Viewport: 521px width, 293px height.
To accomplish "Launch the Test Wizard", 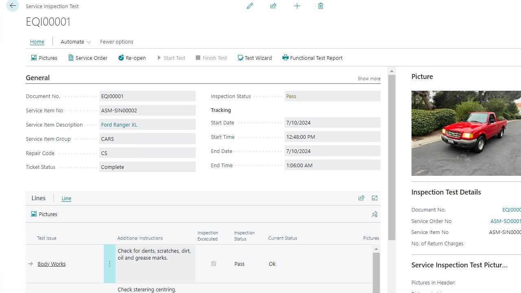I will click(254, 58).
